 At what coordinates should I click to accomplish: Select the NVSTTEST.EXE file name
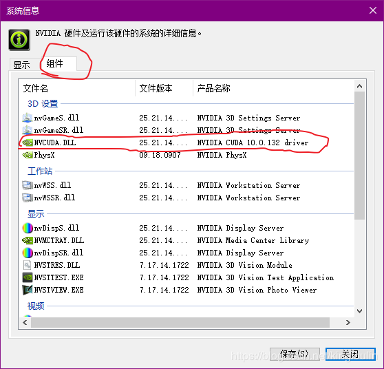click(x=58, y=277)
